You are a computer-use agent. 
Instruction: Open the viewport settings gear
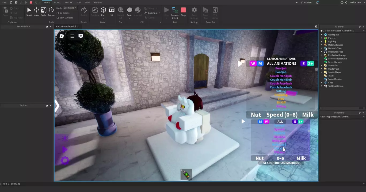pyautogui.click(x=316, y=27)
